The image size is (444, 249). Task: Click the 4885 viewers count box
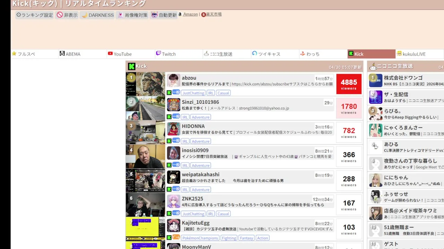[x=349, y=84]
